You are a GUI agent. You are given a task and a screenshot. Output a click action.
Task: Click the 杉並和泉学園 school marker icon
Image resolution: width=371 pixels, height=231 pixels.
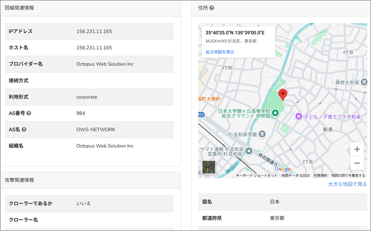[x=262, y=134]
